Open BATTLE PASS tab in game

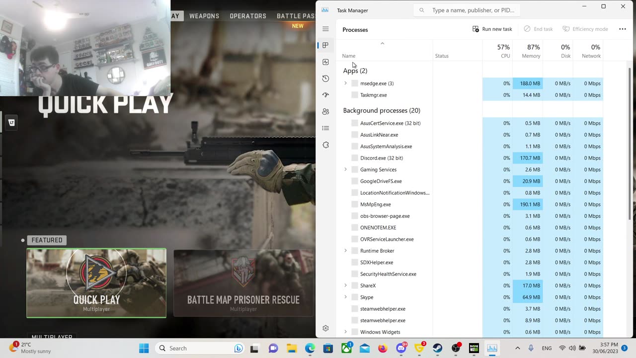point(296,16)
